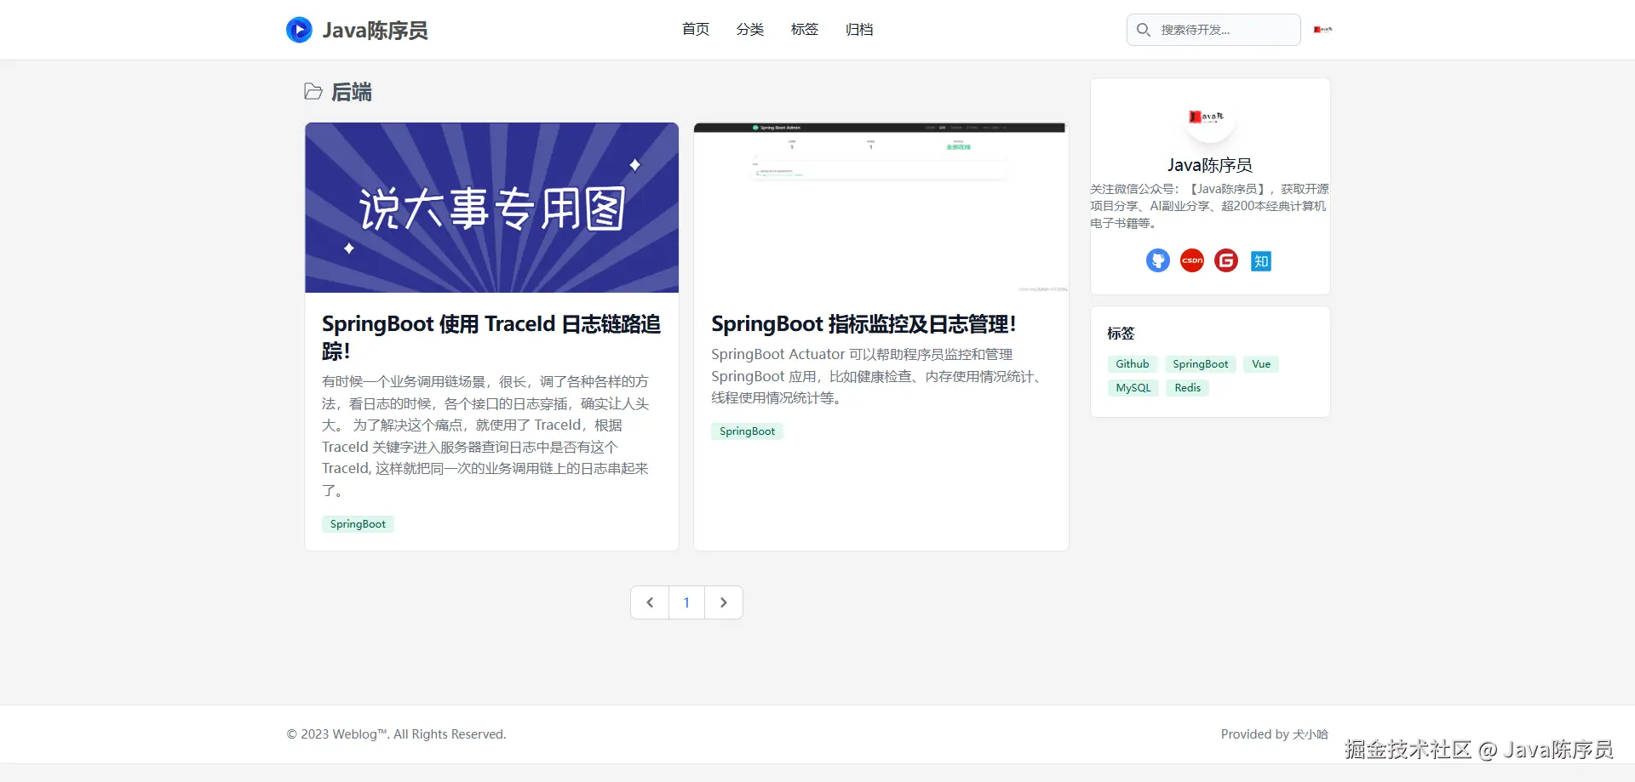
Task: Select the Vue tag in sidebar
Action: click(x=1261, y=364)
